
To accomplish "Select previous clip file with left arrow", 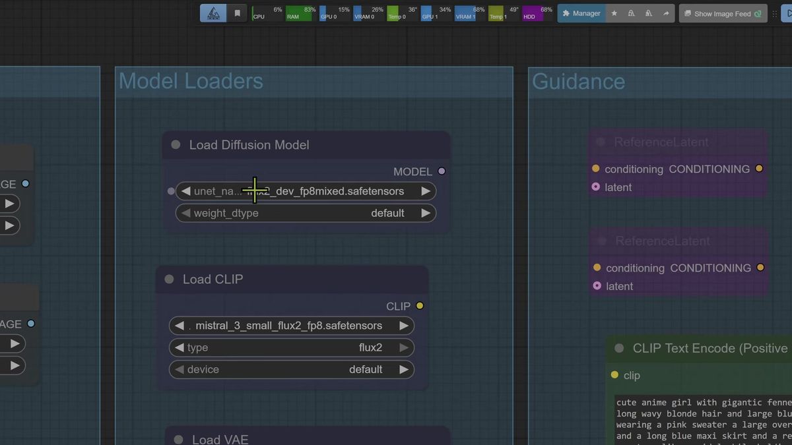I will [x=180, y=326].
